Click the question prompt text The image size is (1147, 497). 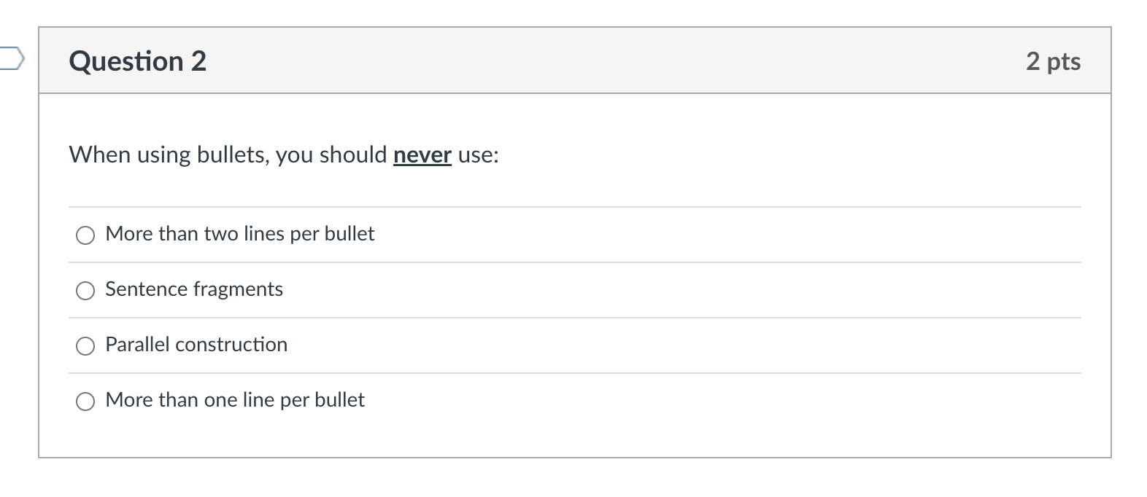pos(282,154)
